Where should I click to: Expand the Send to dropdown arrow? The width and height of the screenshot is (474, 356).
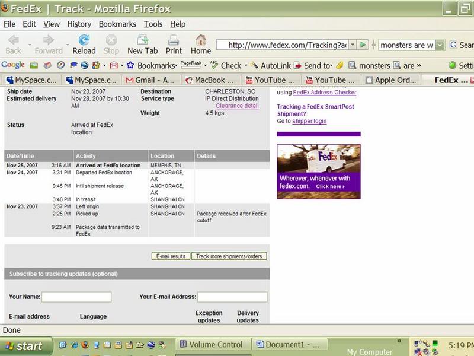click(x=331, y=65)
